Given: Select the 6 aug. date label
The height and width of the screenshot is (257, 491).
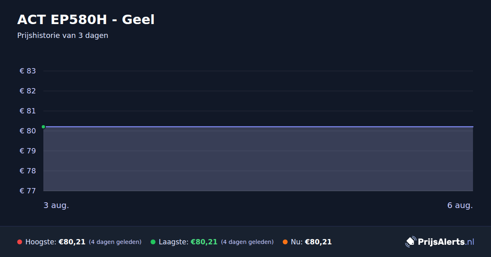Looking at the screenshot, I should coord(460,205).
